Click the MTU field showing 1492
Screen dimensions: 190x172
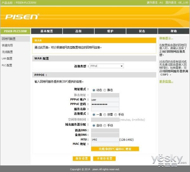click(x=105, y=139)
